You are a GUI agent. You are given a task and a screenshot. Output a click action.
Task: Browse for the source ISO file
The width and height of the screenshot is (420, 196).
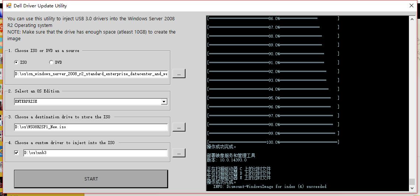click(179, 73)
